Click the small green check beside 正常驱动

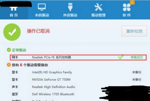pos(9,50)
